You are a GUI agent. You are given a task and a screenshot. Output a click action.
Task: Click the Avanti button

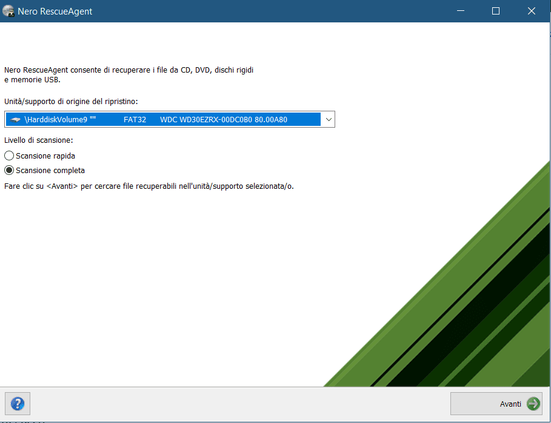(496, 404)
